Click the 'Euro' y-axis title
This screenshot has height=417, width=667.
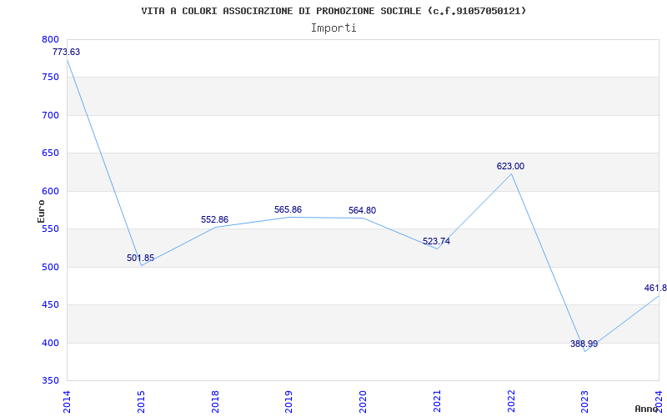pos(41,211)
